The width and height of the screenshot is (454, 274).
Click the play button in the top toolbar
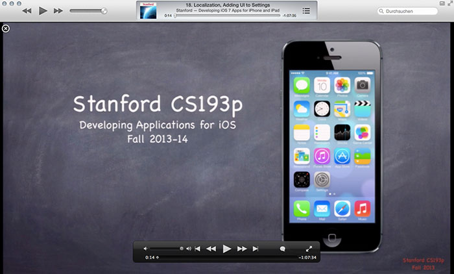pos(43,11)
